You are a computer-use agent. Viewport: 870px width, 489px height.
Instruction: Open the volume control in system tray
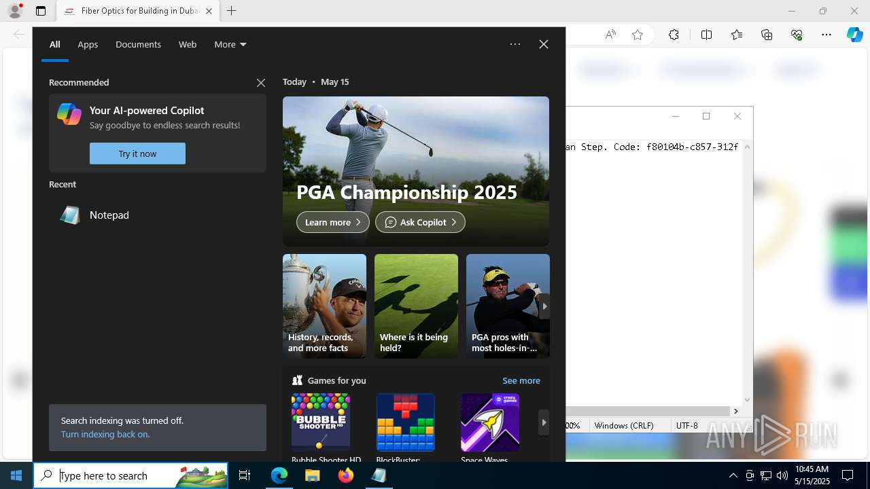click(x=782, y=475)
